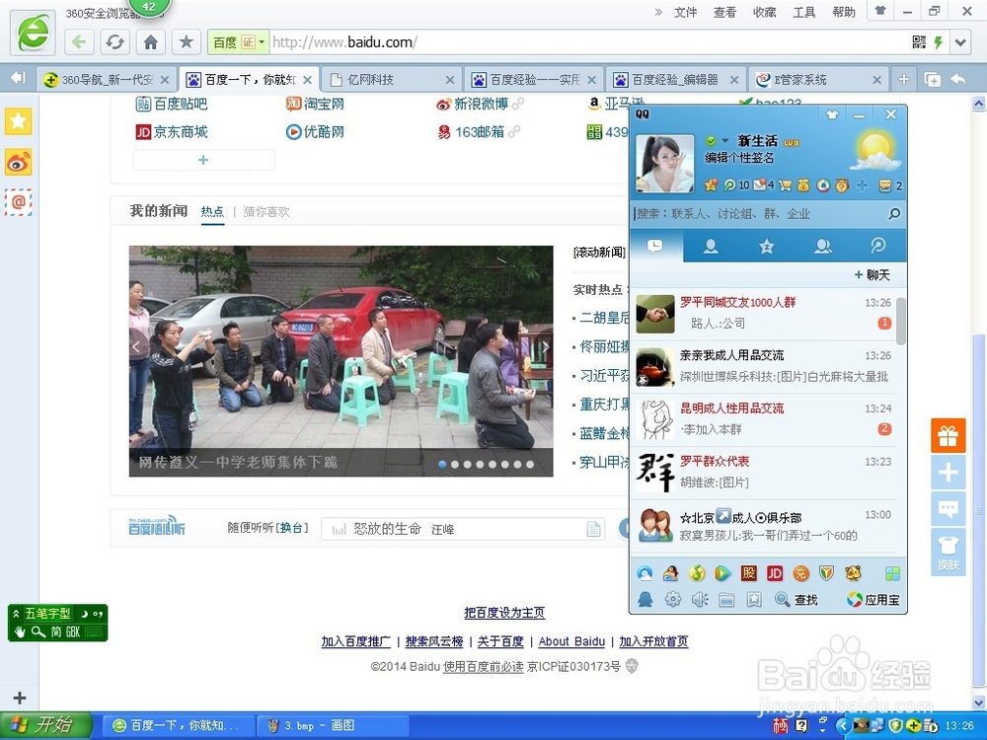Open QQ system settings gear icon

(673, 600)
